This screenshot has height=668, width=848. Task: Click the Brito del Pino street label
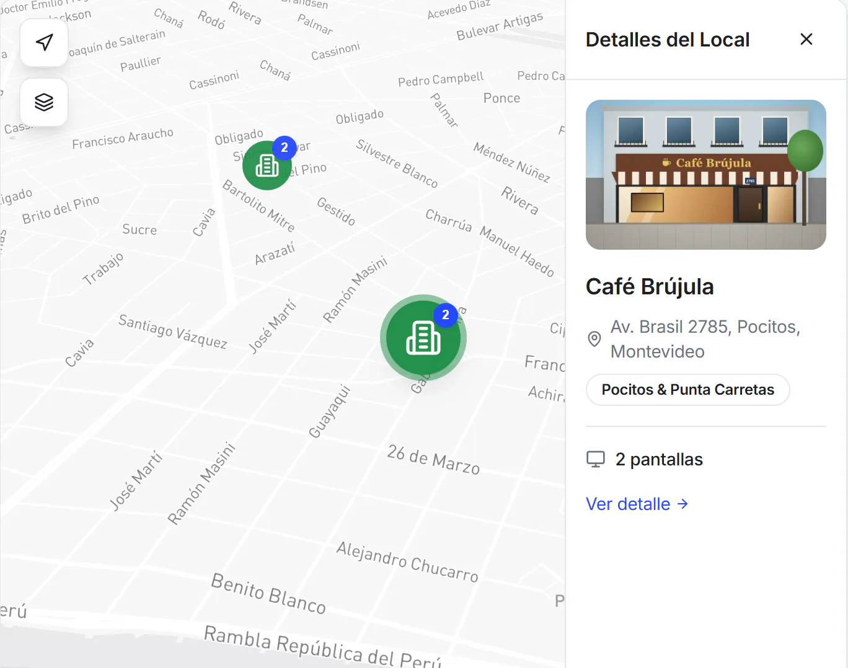pyautogui.click(x=61, y=209)
